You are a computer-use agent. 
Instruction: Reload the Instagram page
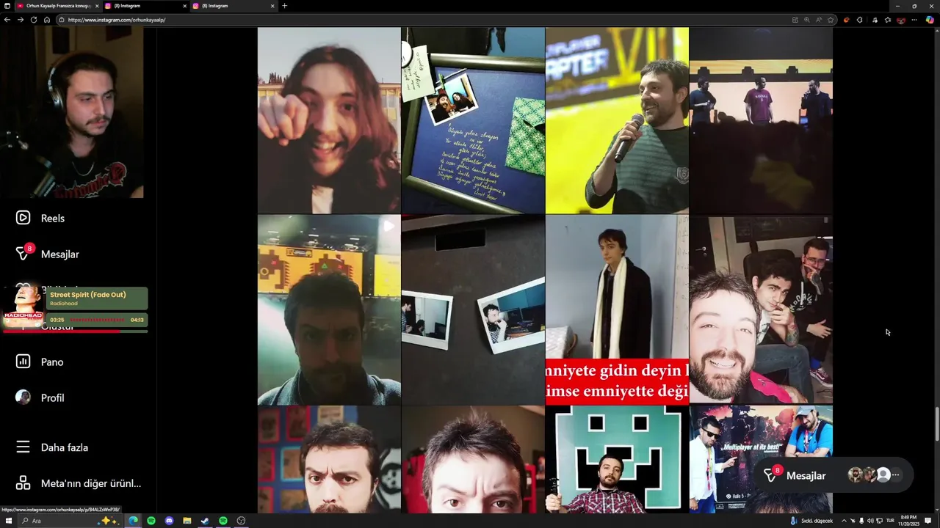click(x=34, y=20)
